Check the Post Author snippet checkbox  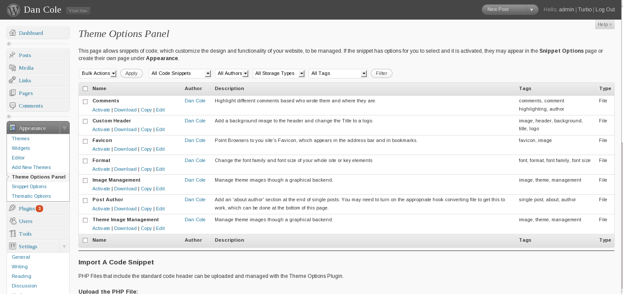coord(85,200)
